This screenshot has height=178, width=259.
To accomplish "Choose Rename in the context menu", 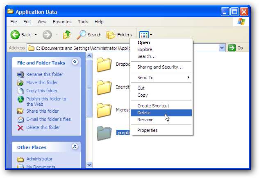I will (x=161, y=120).
